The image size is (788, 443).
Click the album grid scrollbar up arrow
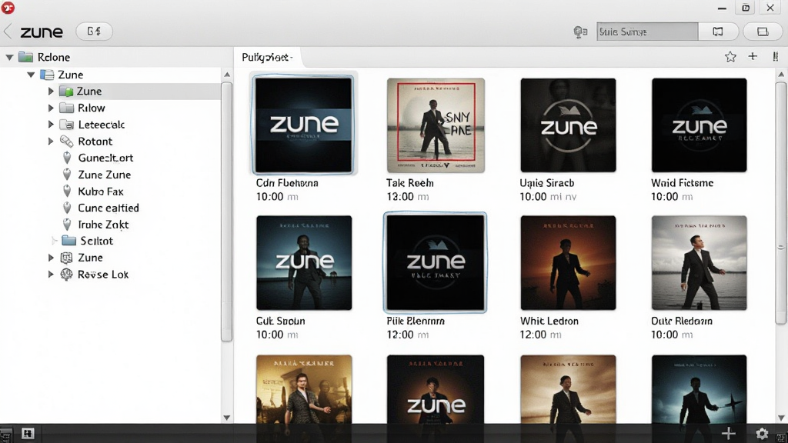(x=781, y=75)
